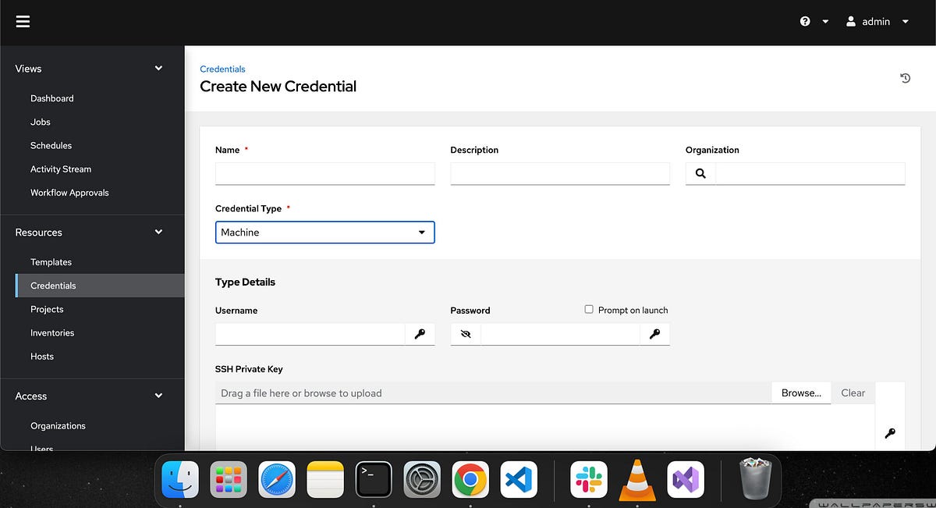Click the help question mark icon
936x508 pixels.
coord(804,21)
